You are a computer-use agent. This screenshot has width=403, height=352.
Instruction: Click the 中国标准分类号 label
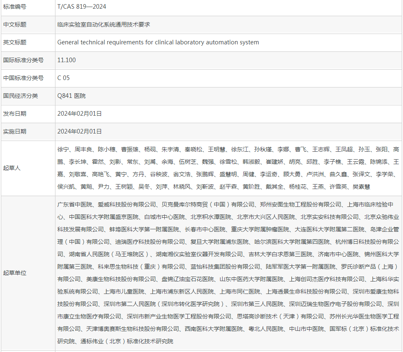tap(24, 78)
